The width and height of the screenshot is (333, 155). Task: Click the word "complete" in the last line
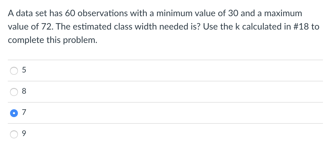(26, 40)
